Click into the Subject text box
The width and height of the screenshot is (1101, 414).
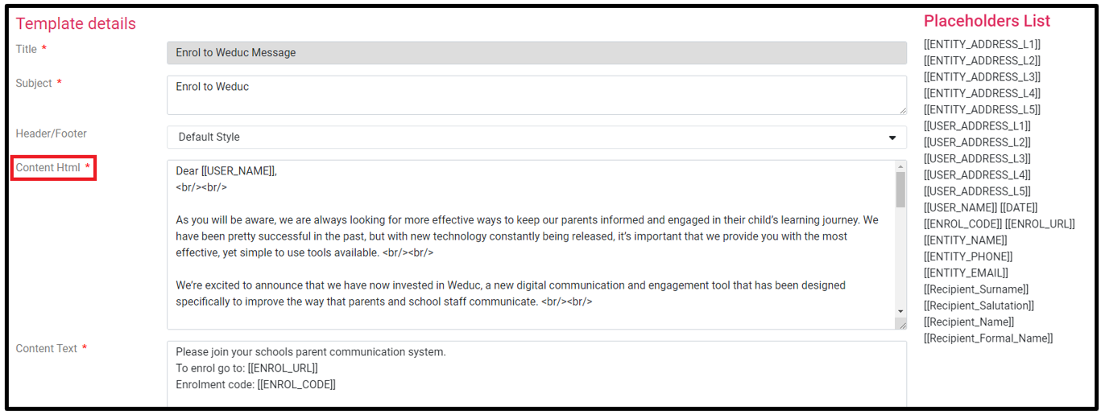(x=536, y=95)
